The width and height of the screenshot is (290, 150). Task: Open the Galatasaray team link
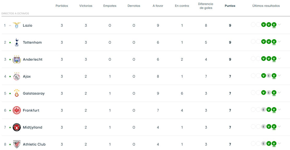34,93
